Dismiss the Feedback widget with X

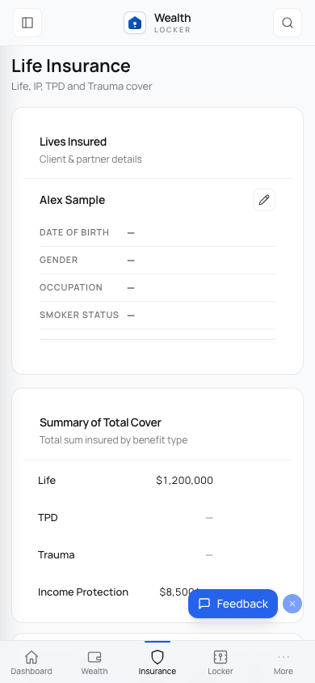click(x=292, y=604)
